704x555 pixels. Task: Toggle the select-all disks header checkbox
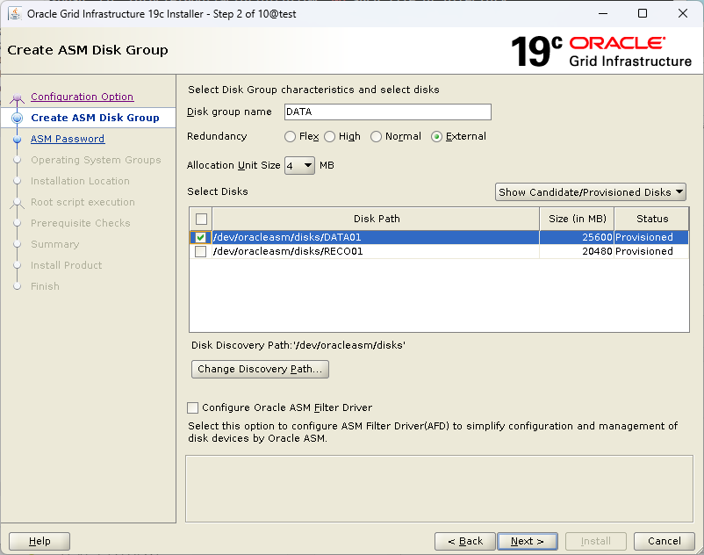(201, 219)
